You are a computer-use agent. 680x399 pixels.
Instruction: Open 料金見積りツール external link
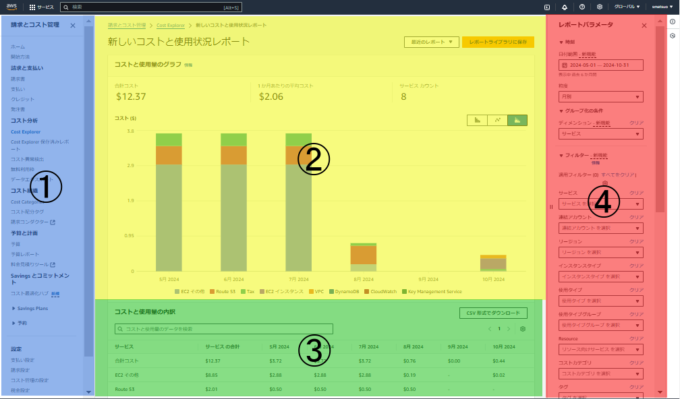(x=53, y=264)
